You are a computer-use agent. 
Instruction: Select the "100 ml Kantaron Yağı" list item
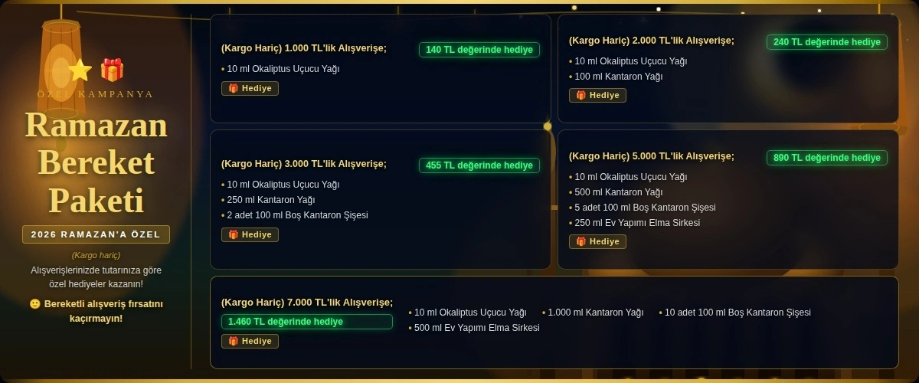(618, 77)
